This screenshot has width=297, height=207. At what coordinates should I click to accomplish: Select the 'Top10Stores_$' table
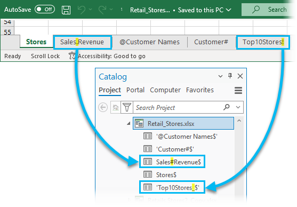178,188
